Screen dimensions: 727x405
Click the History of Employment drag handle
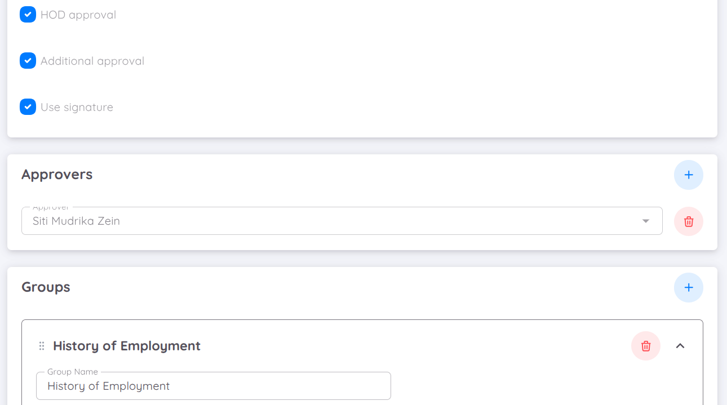coord(41,345)
